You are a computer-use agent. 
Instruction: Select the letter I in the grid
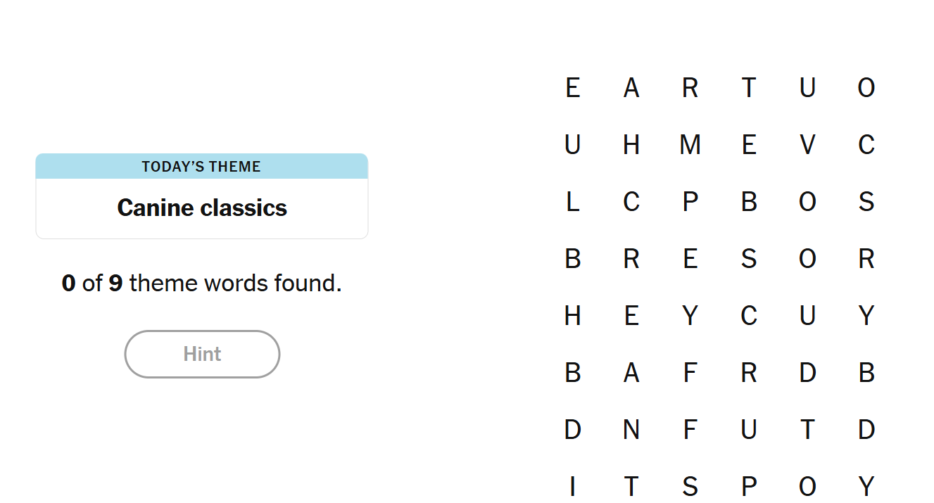point(572,486)
